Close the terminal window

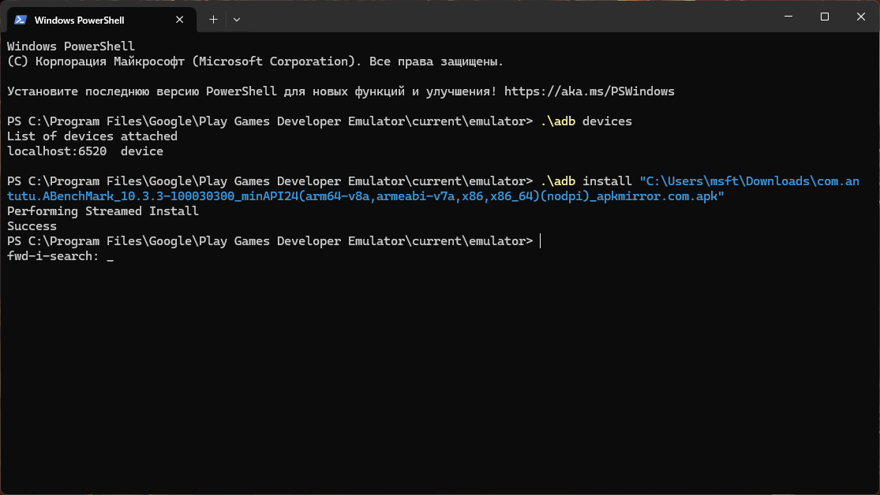pyautogui.click(x=861, y=17)
